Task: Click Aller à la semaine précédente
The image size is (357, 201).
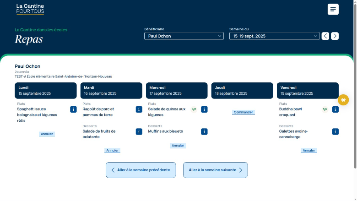Action: [141, 170]
